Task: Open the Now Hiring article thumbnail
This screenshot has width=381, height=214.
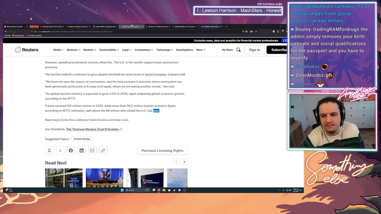Action: [64, 178]
